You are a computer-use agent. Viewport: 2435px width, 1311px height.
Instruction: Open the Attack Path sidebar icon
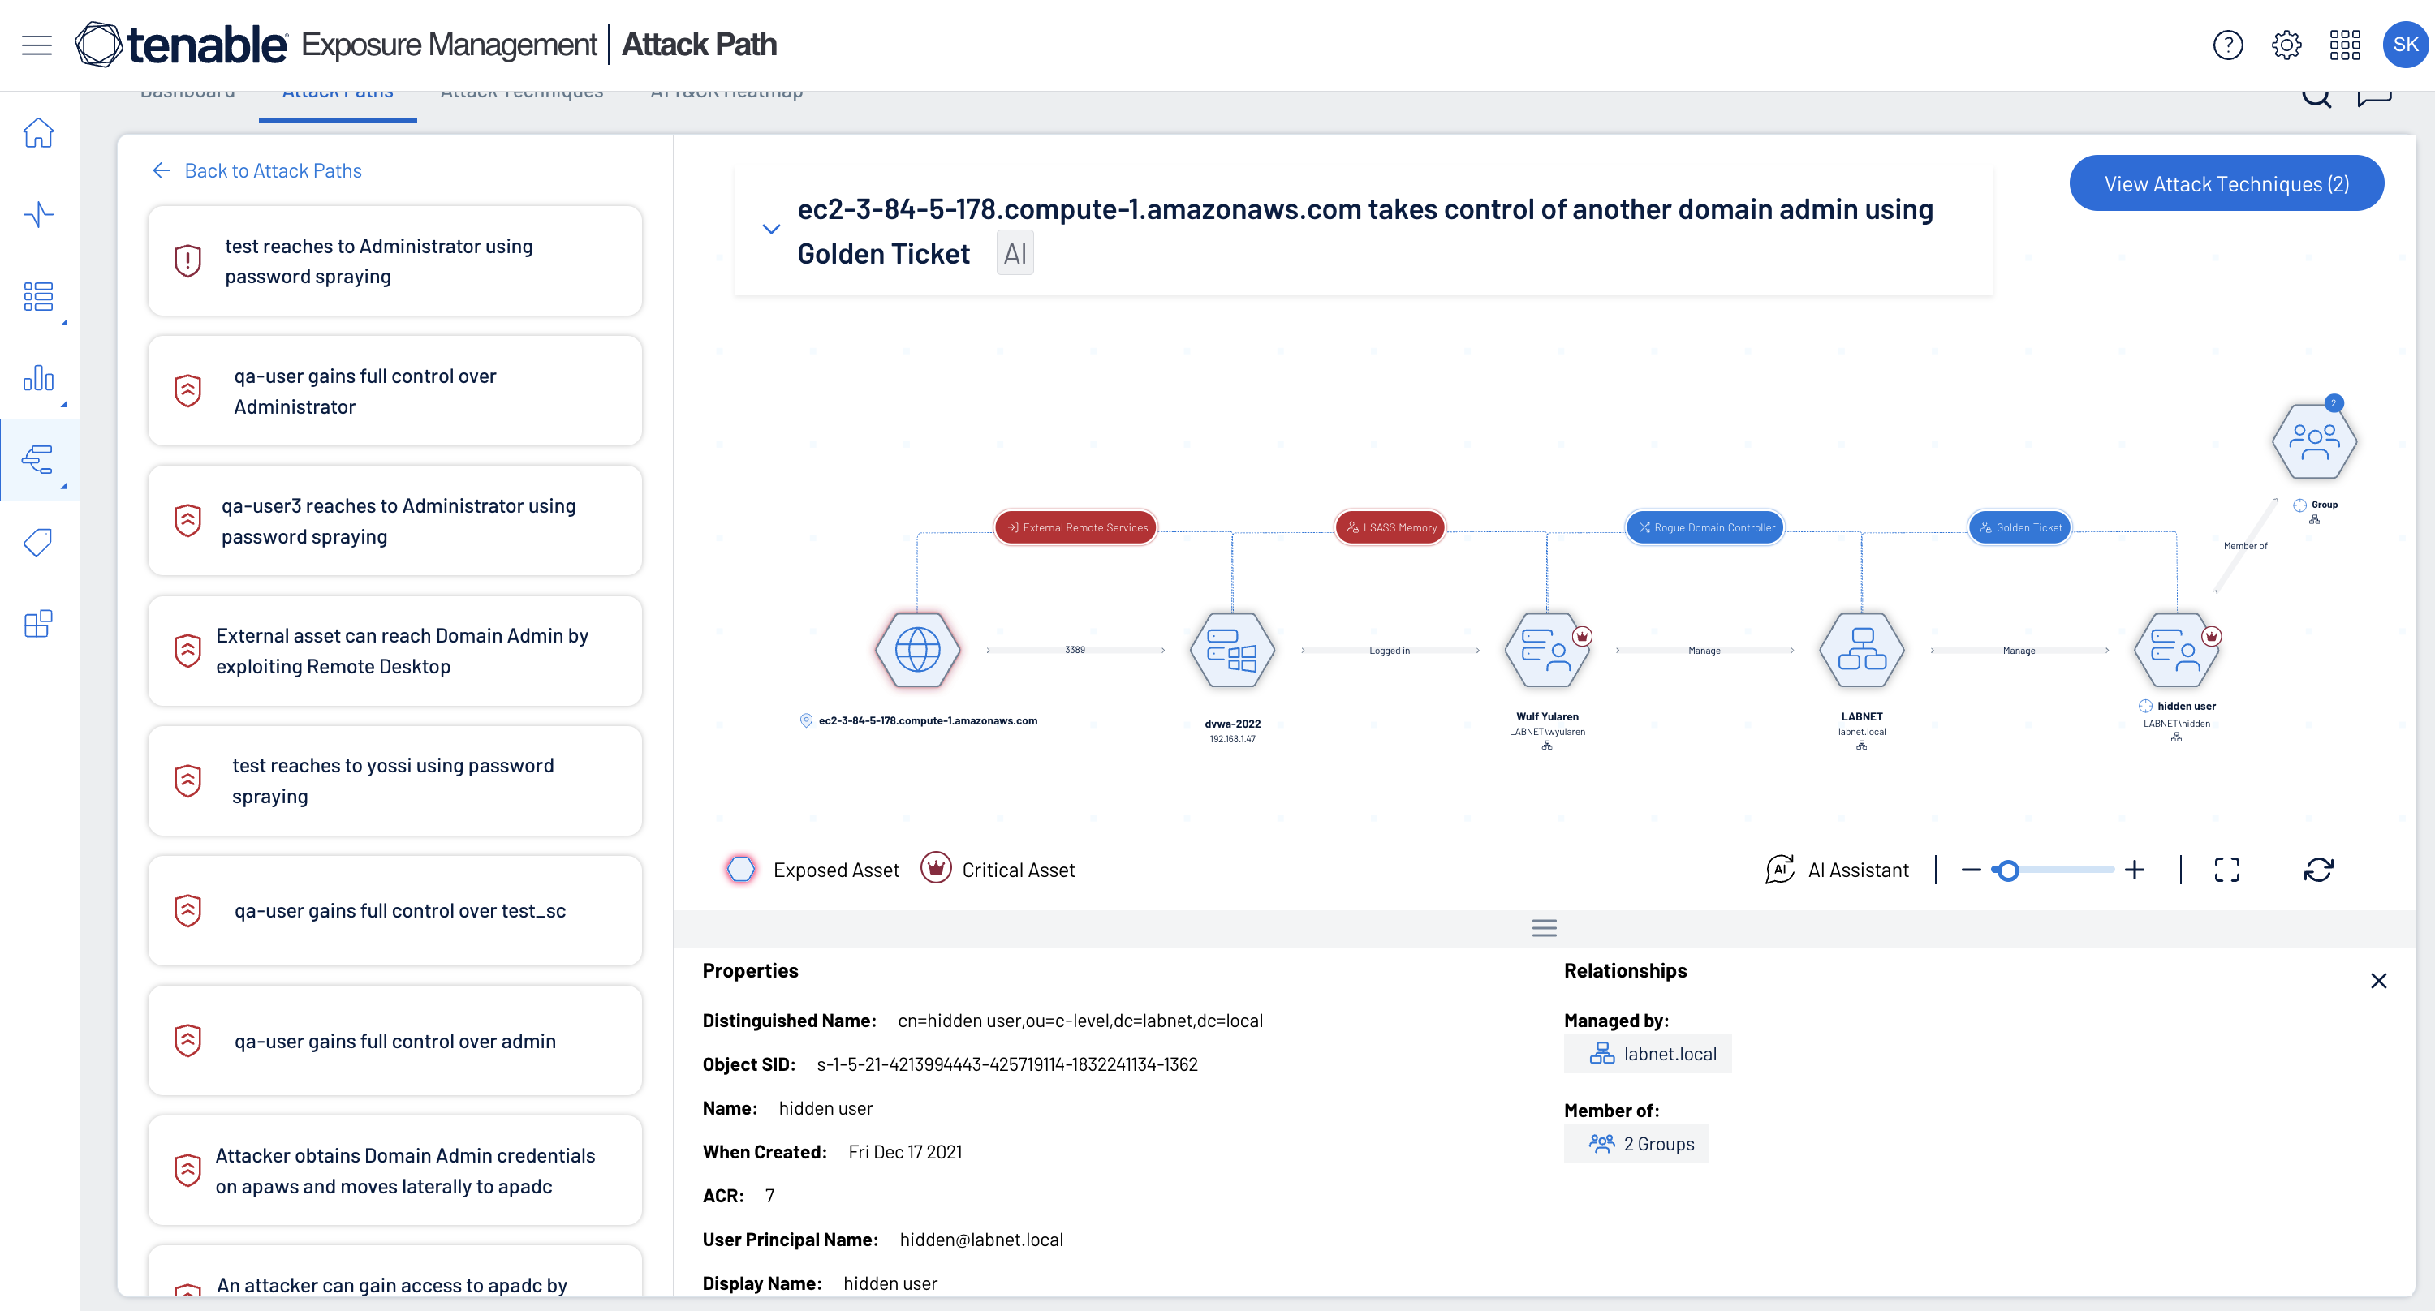[38, 460]
